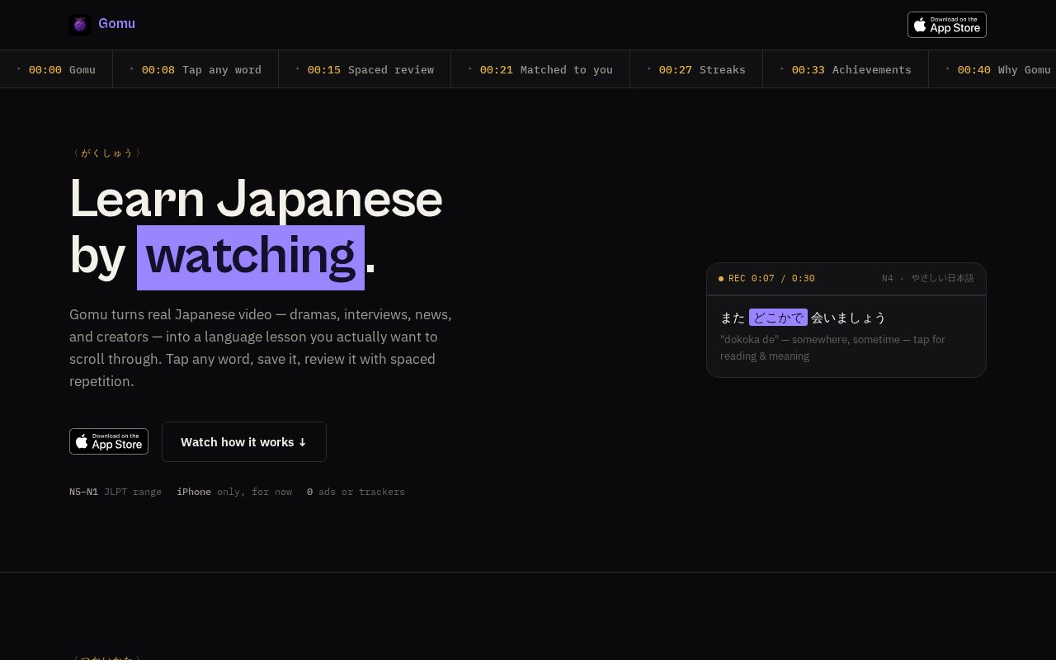Go to the 00:21 Matched to you chapter
This screenshot has width=1056, height=660.
click(540, 69)
